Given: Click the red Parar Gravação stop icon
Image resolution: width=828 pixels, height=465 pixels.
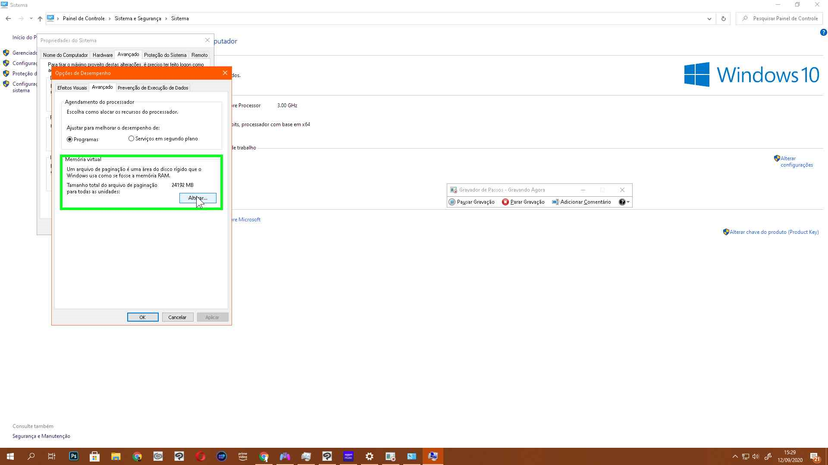Looking at the screenshot, I should (x=505, y=202).
